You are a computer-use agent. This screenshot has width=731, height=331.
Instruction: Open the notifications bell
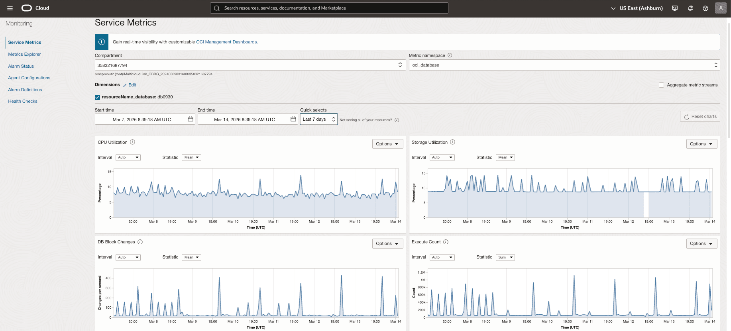[690, 8]
